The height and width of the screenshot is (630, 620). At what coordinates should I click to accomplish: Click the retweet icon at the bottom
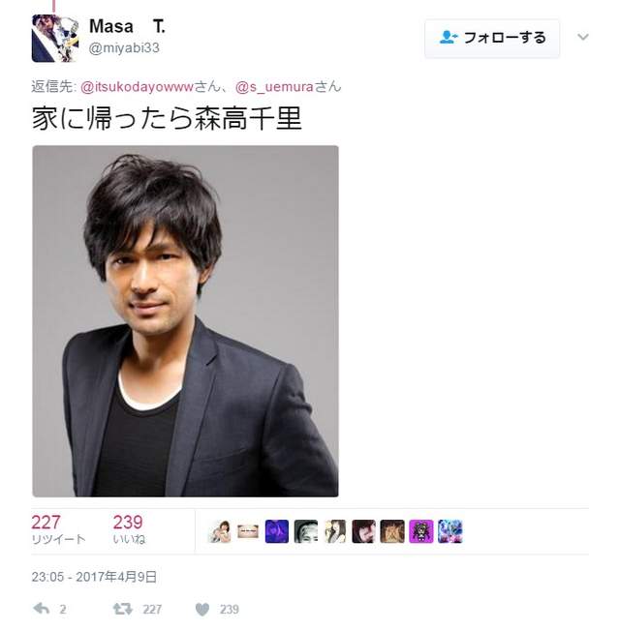(123, 609)
